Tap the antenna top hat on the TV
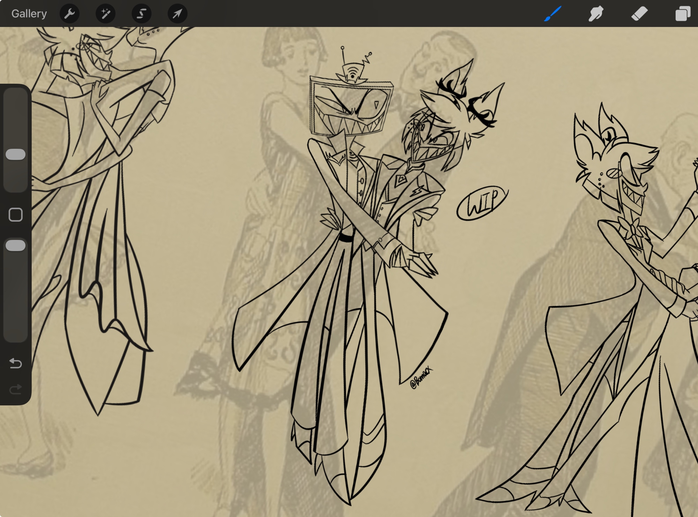 352,73
